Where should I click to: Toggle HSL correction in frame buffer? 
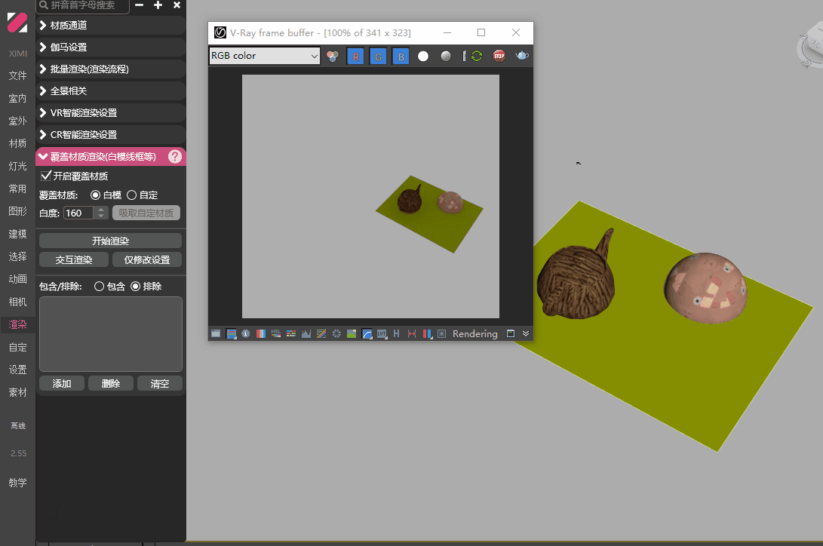pos(276,333)
